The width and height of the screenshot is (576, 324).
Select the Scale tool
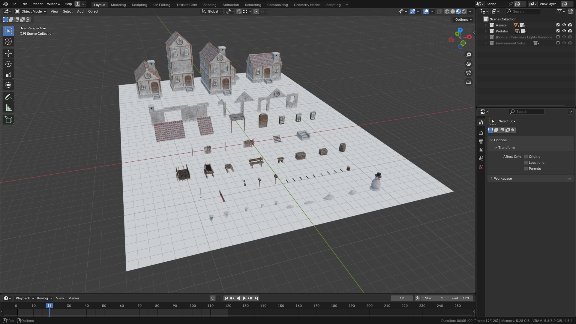8,74
